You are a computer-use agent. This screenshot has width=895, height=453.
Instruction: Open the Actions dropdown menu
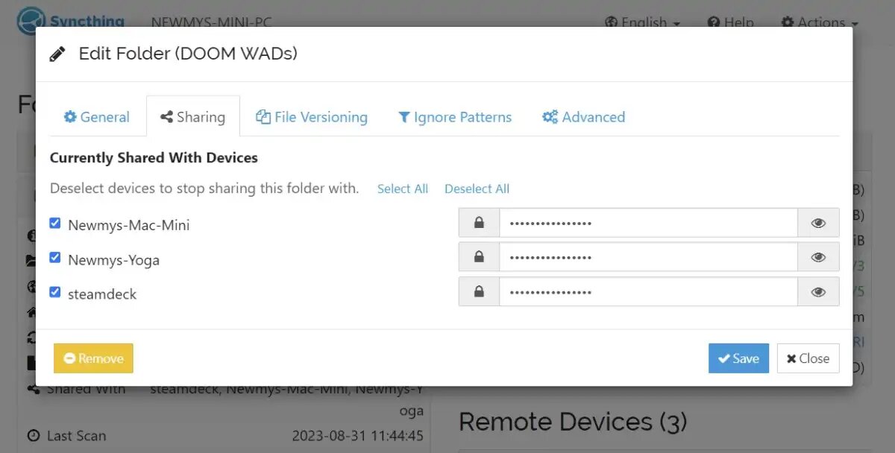pyautogui.click(x=820, y=22)
